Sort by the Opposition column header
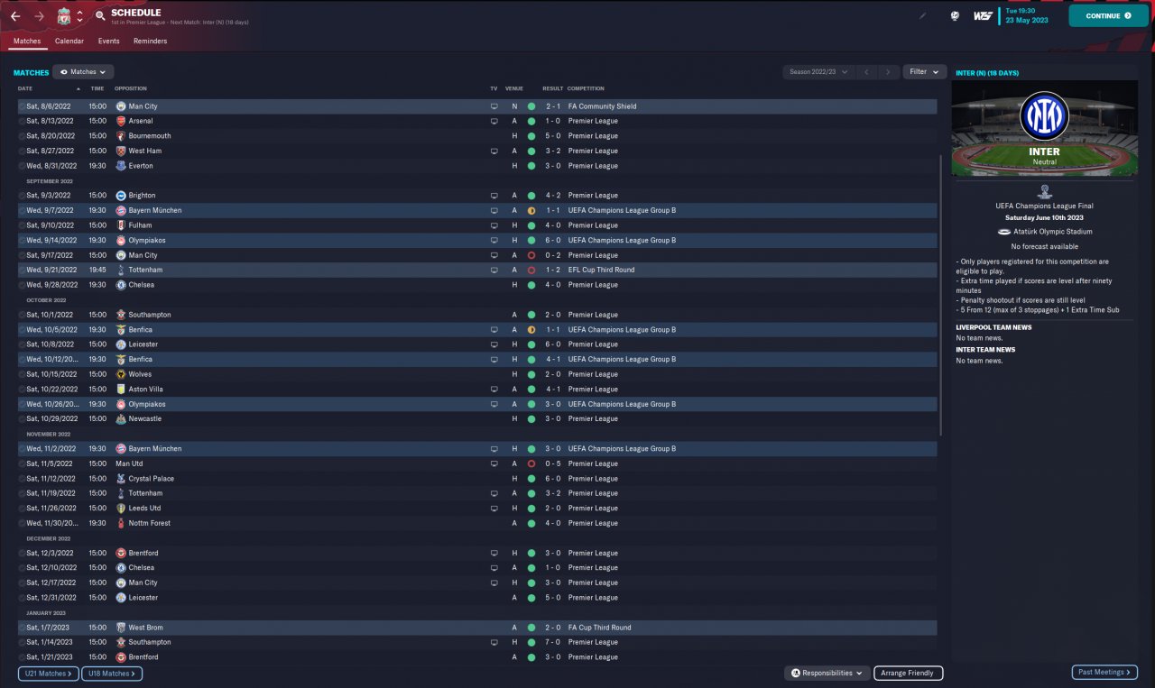This screenshot has height=688, width=1155. 131,88
